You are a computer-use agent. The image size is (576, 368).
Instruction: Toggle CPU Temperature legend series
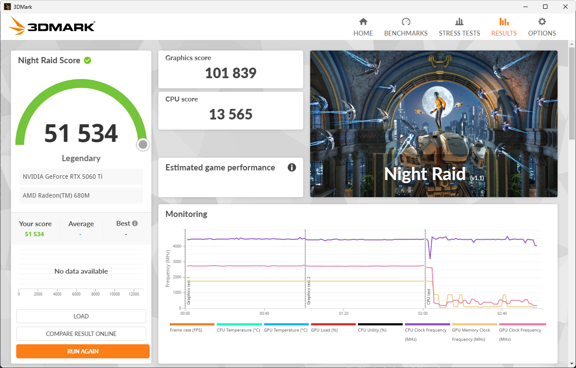coord(238,330)
